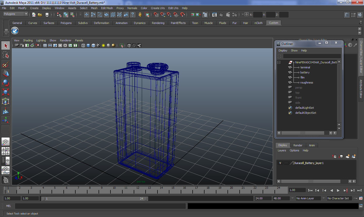The height and width of the screenshot is (217, 364).
Task: Open the Render tab in layer editor
Action: pyautogui.click(x=298, y=145)
